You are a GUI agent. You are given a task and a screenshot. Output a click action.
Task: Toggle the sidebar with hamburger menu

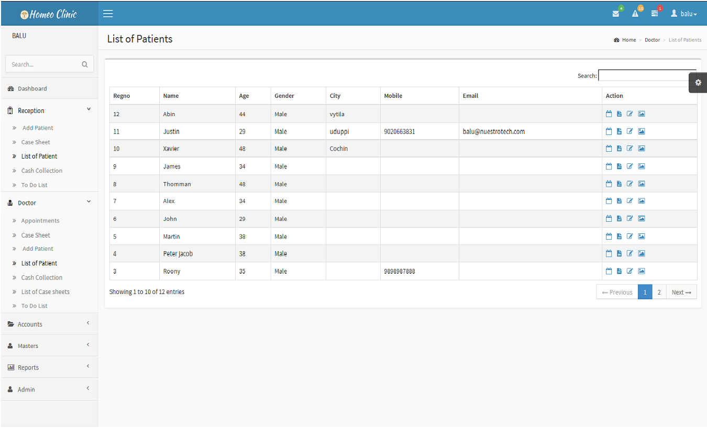pos(108,14)
